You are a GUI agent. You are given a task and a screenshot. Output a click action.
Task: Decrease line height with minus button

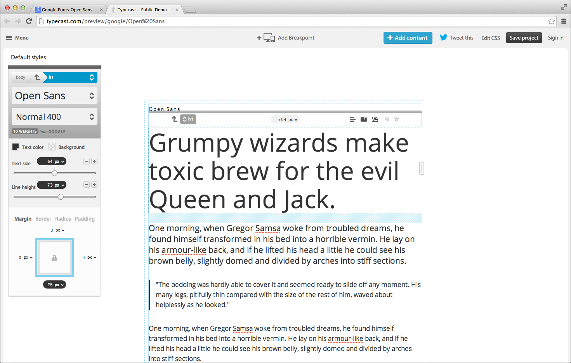[87, 185]
